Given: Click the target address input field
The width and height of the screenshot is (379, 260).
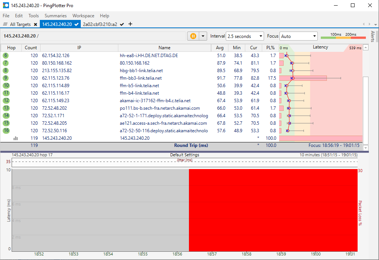Looking at the screenshot, I should tap(94, 36).
